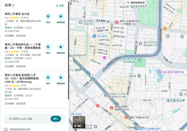
Task: Open website for 茉莉二手書店師大店
Action: (48, 47)
